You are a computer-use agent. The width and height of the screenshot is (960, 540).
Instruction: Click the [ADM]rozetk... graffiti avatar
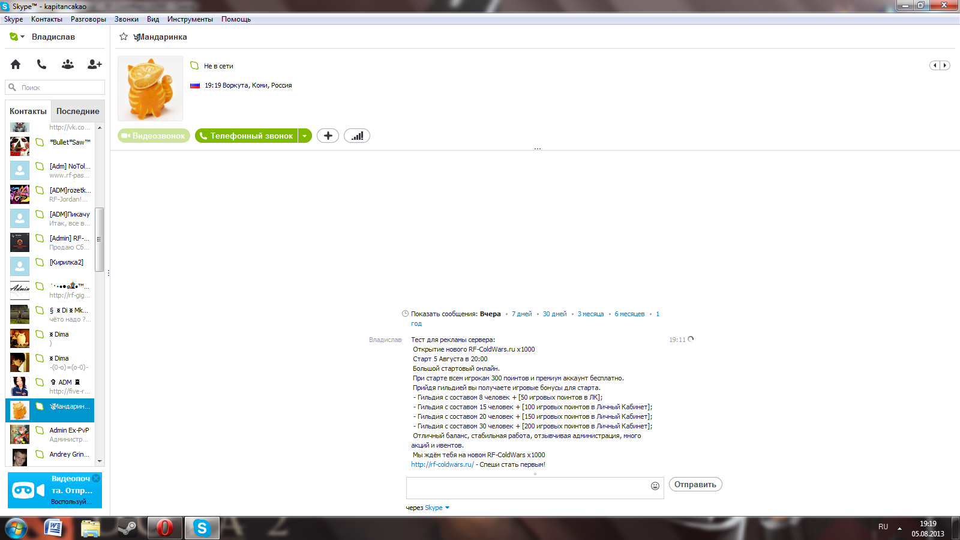click(x=20, y=194)
